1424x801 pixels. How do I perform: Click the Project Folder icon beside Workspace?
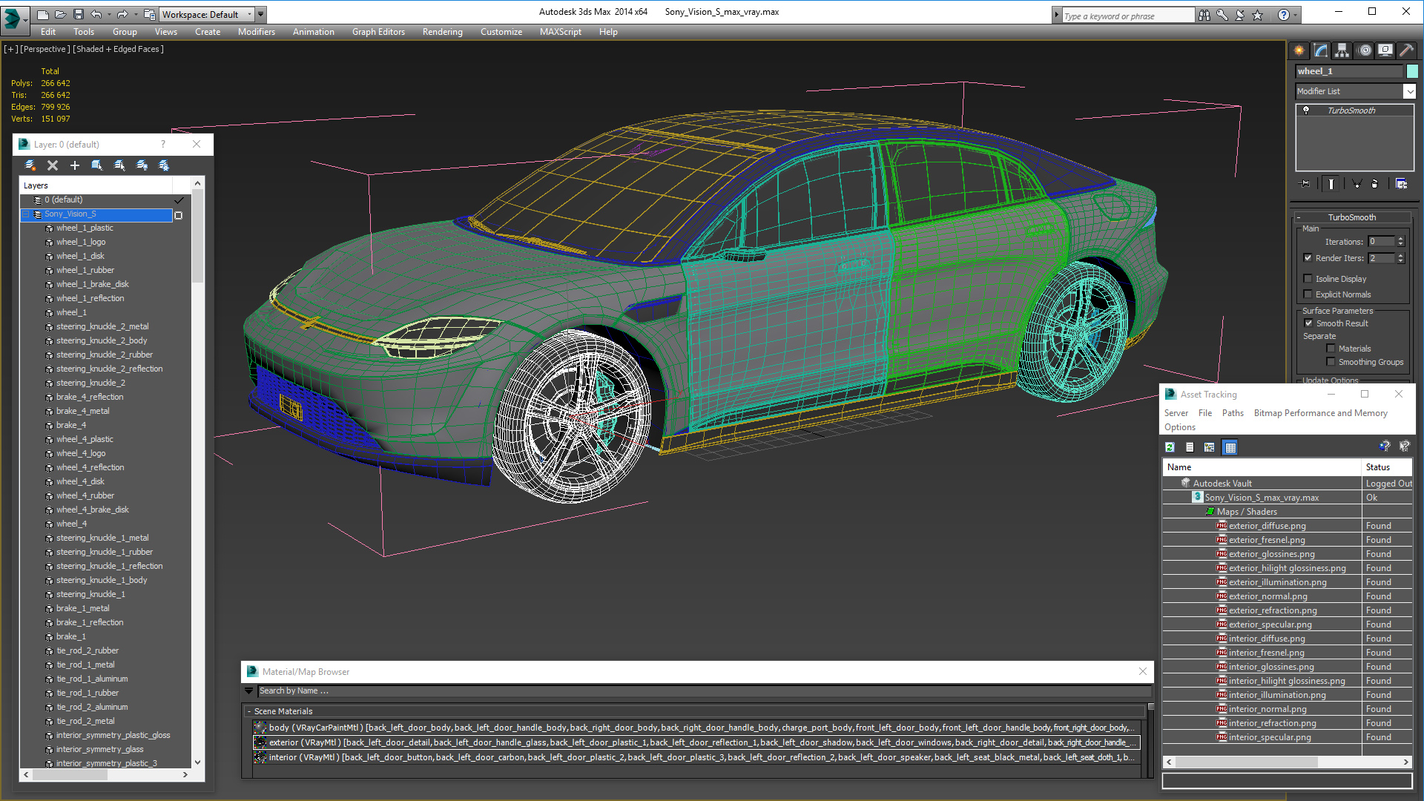149,14
